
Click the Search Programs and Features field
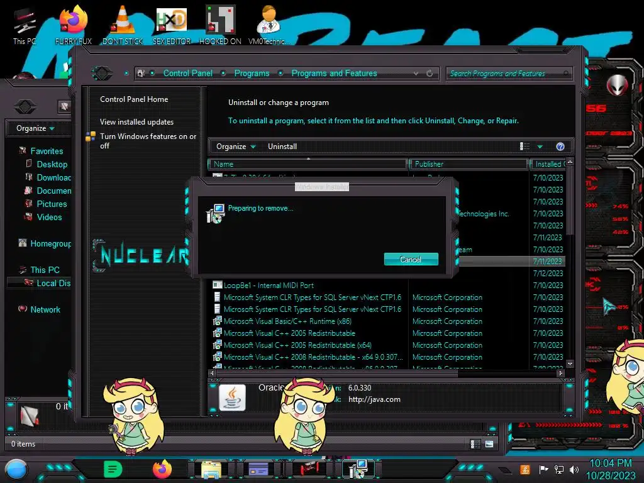pos(508,74)
